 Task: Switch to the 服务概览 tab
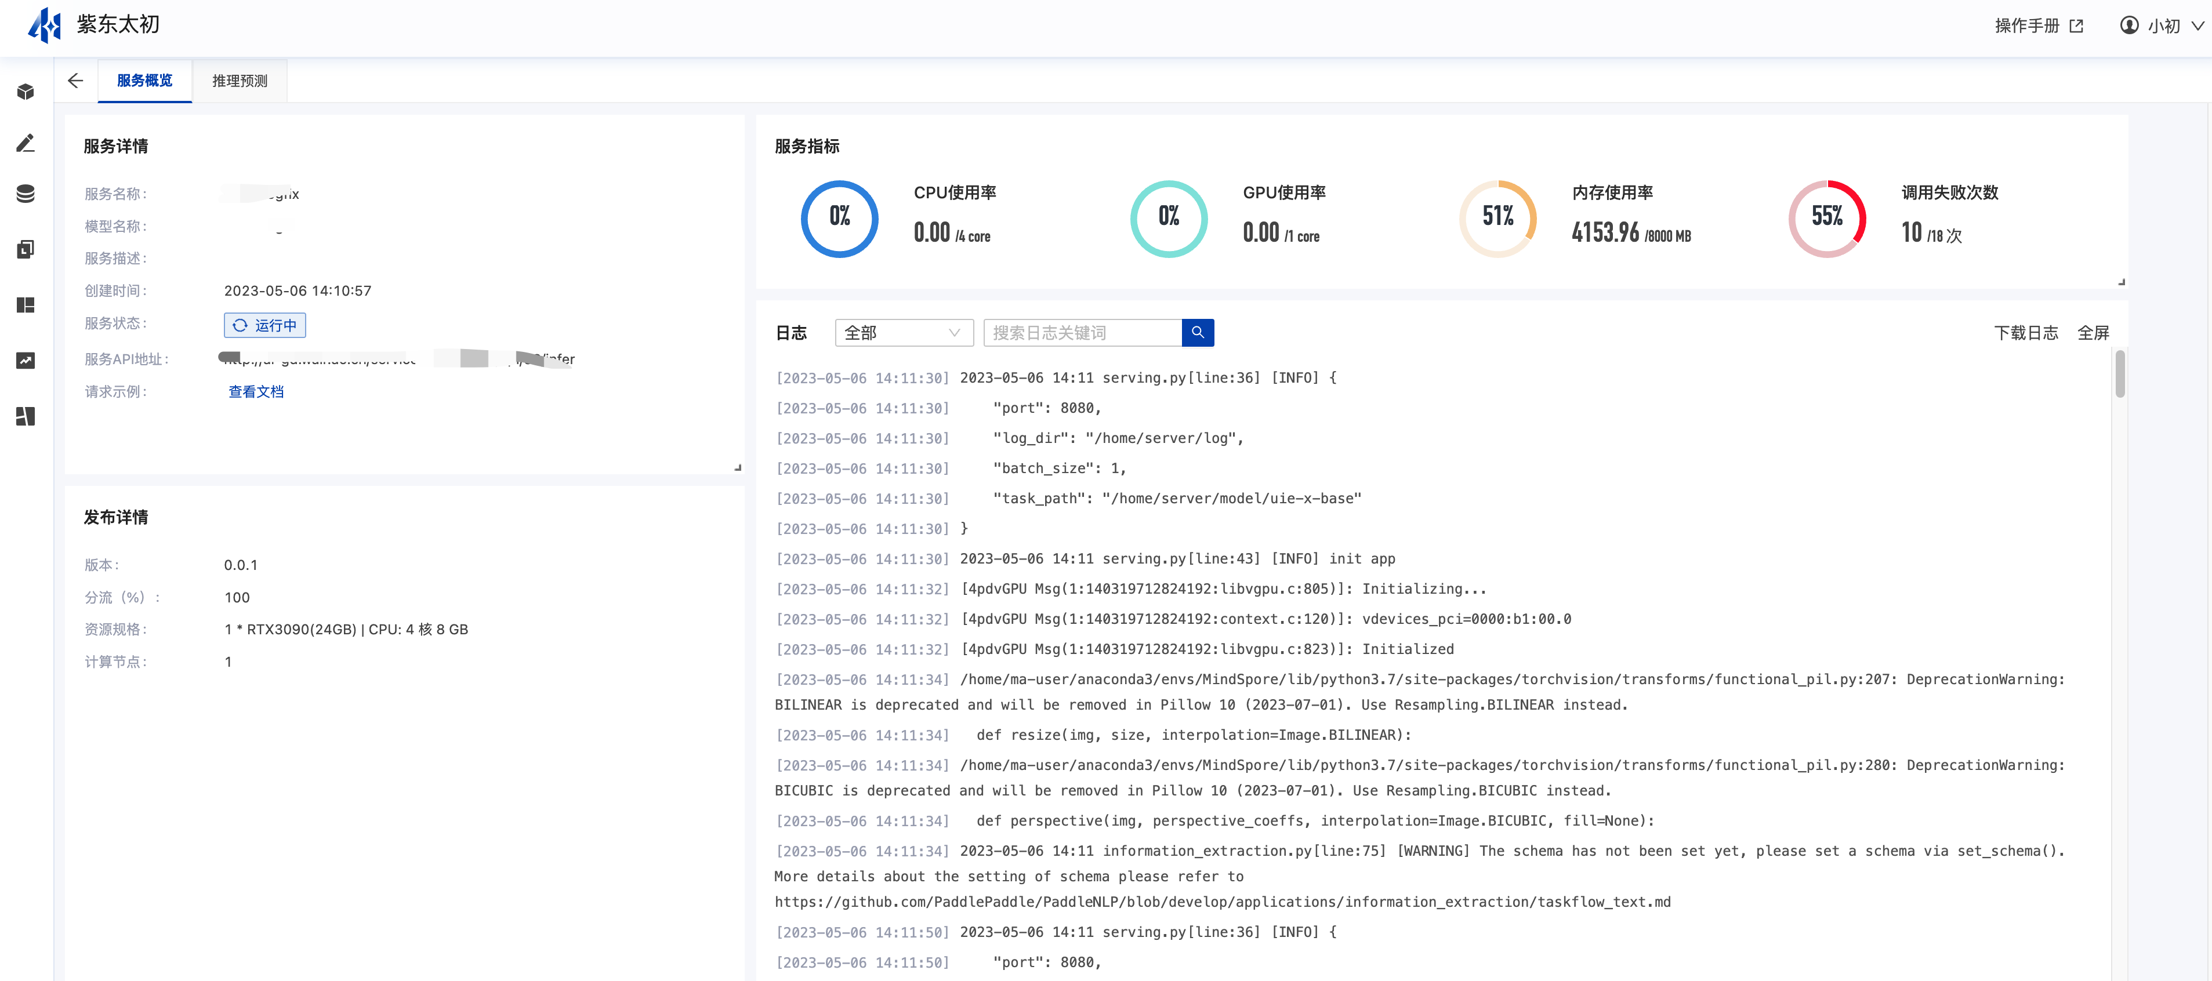tap(144, 81)
